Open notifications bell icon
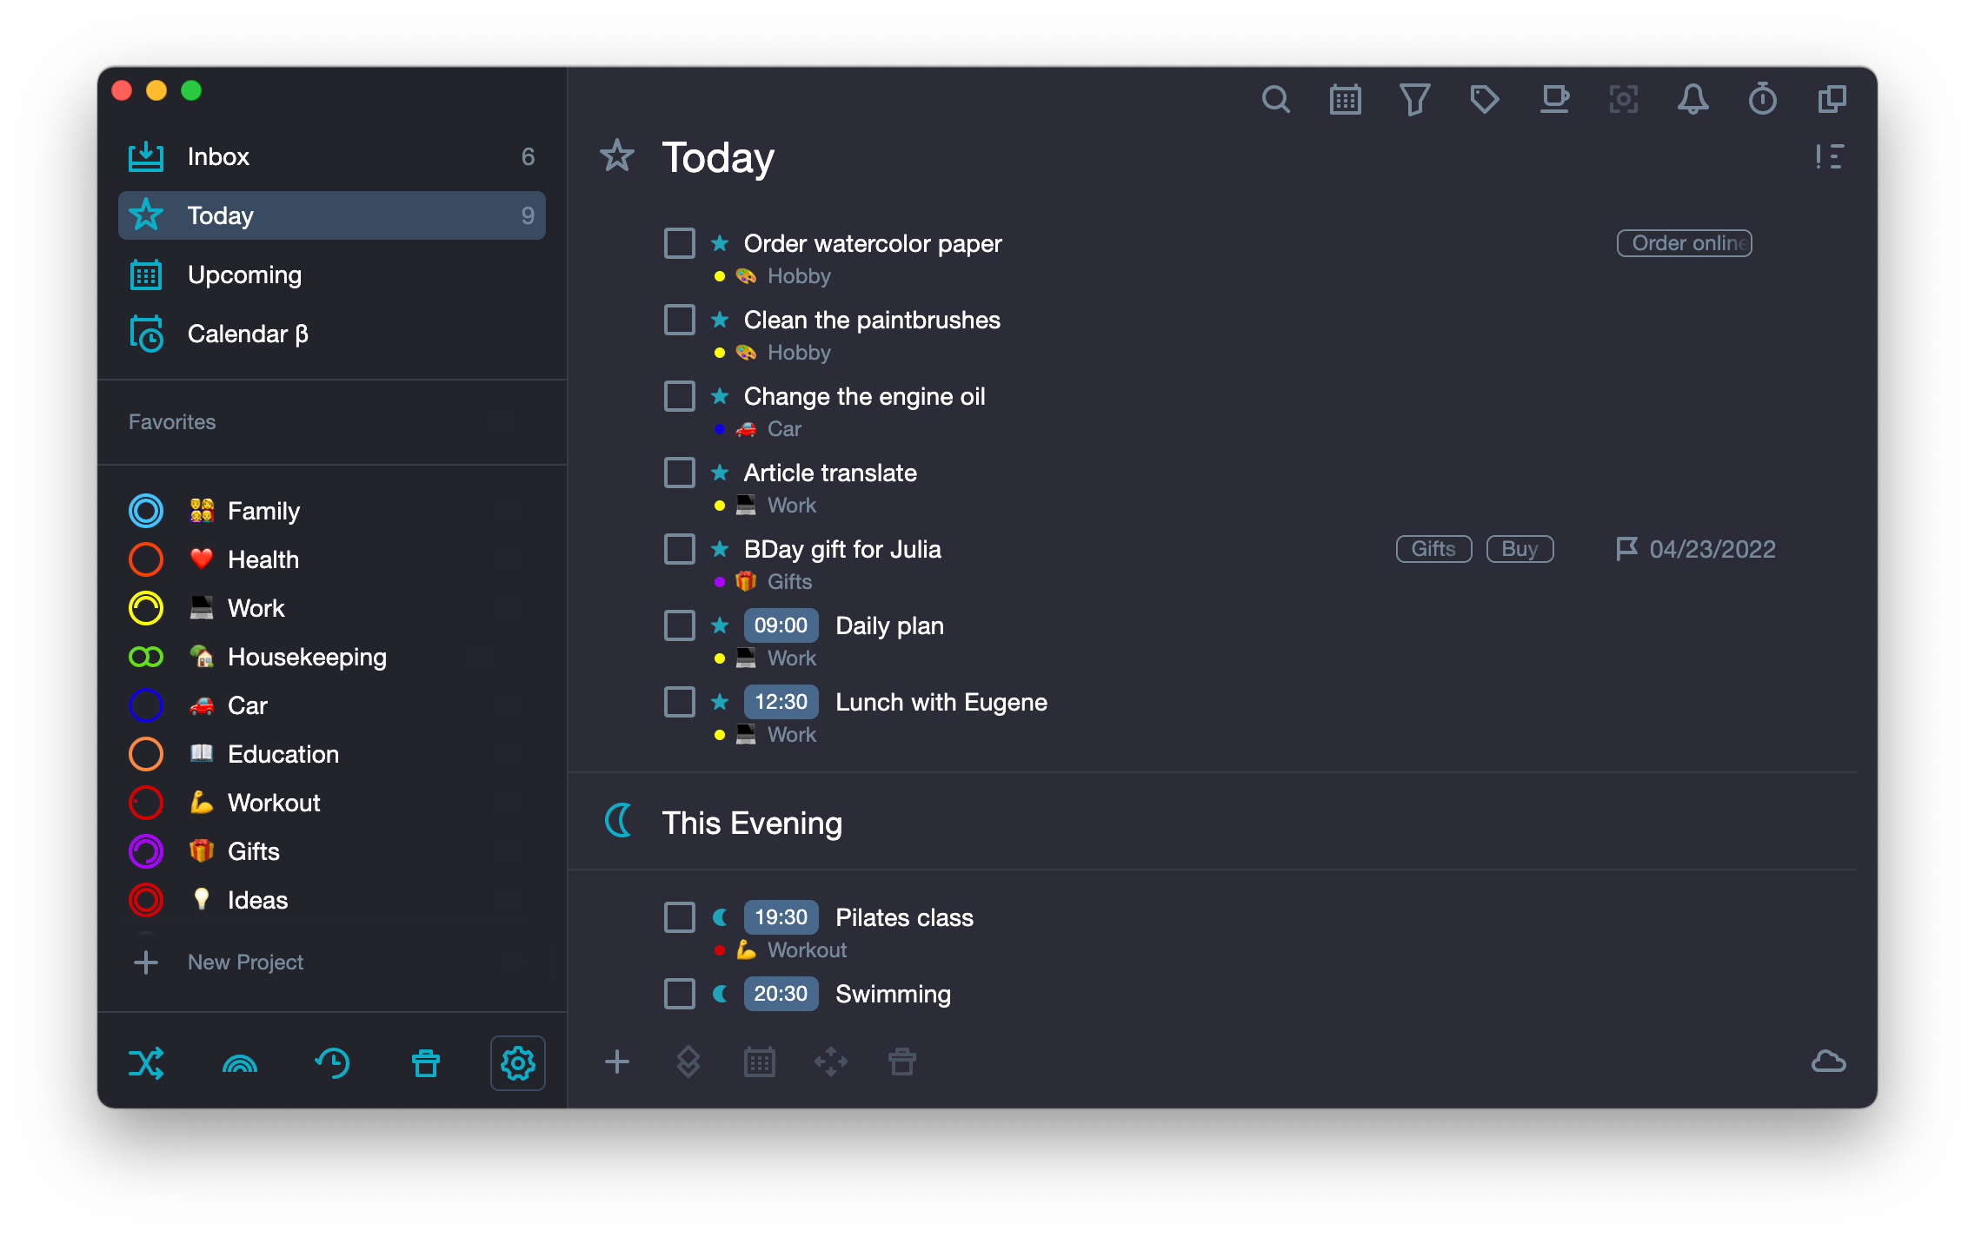 (1692, 100)
